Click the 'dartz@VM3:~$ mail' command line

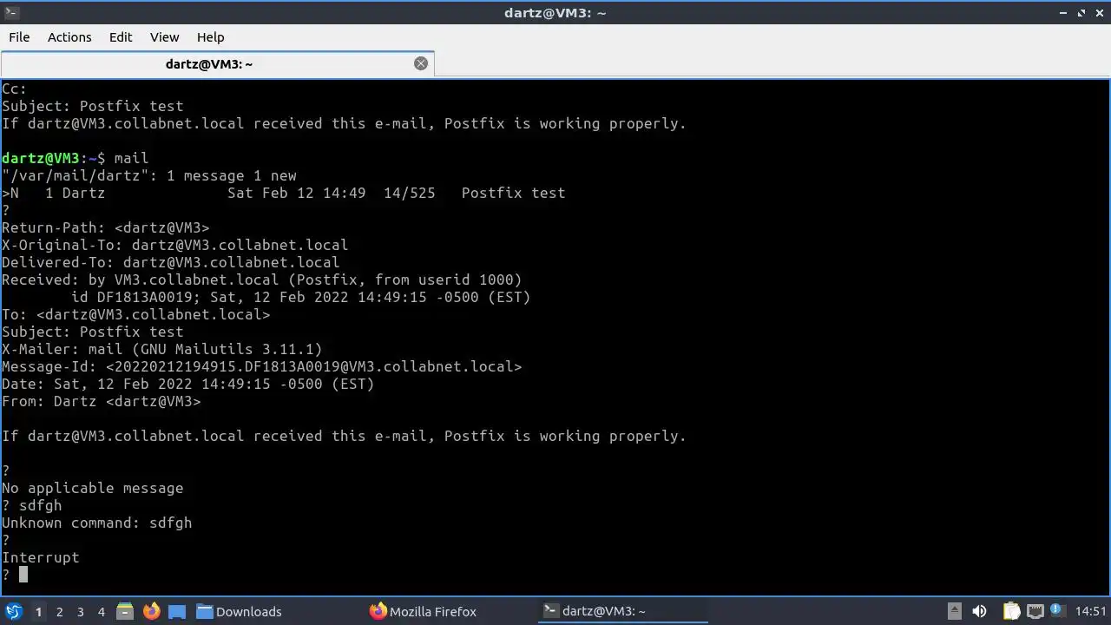[x=75, y=158]
